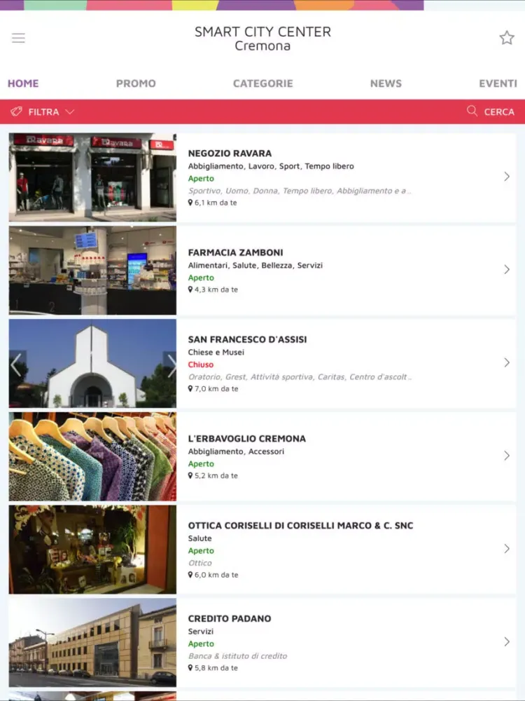525x701 pixels.
Task: Click "Banca & istituto di credito" text
Action: 237,656
